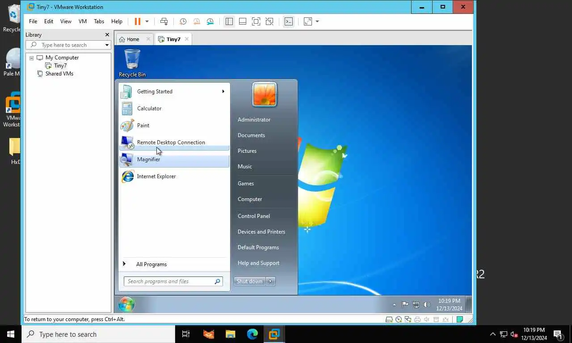Click the VMware printer status icon
572x343 pixels.
[417, 319]
